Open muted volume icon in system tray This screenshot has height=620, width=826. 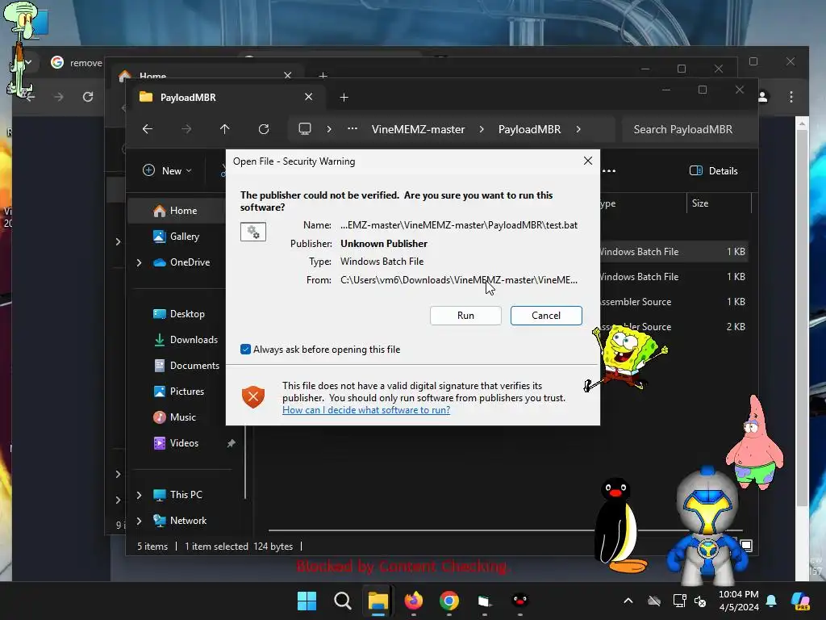(x=701, y=601)
